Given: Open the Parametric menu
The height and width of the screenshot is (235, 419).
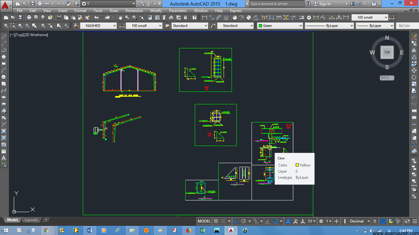Looking at the screenshot, I should (178, 11).
